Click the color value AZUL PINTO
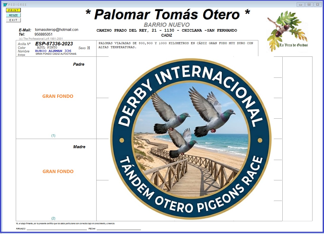The width and height of the screenshot is (324, 234). (x=47, y=47)
